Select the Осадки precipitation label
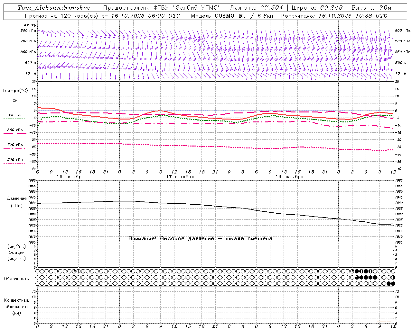Viewport: 412px width, 329px height. click(x=17, y=253)
